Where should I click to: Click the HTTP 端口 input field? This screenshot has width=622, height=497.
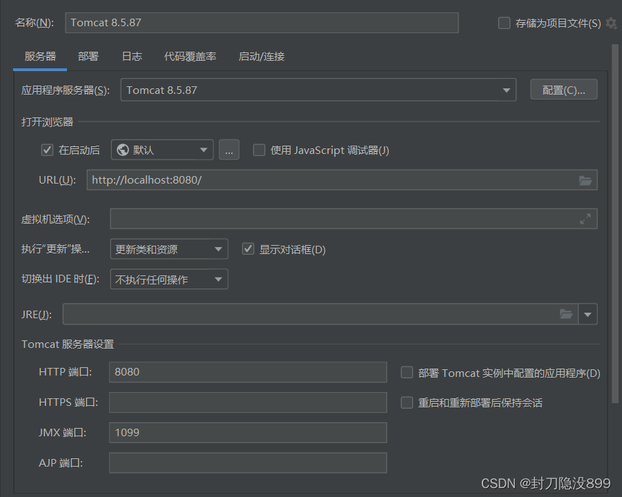click(x=248, y=372)
